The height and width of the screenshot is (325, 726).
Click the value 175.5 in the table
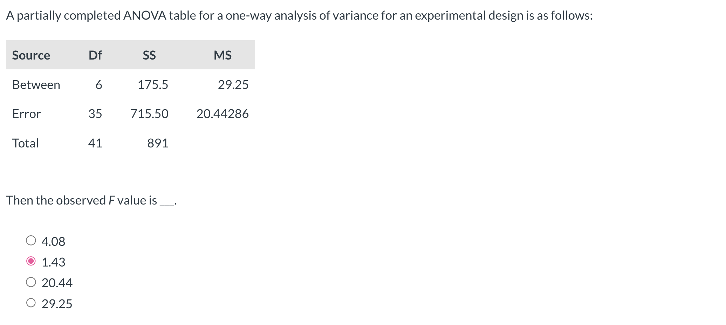(x=153, y=84)
